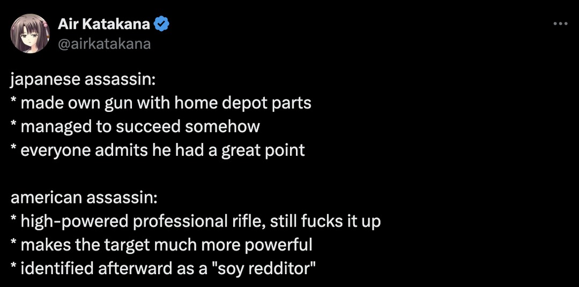579x287 pixels.
Task: Open the Air Katakana display name
Action: pyautogui.click(x=104, y=24)
